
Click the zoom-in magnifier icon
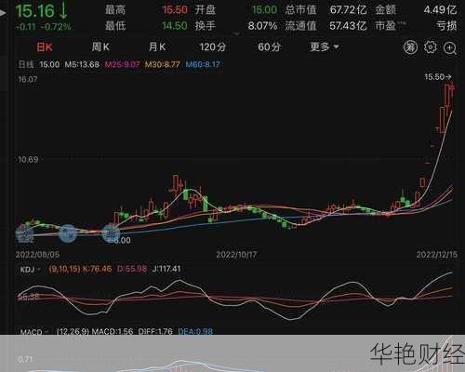pos(450,48)
